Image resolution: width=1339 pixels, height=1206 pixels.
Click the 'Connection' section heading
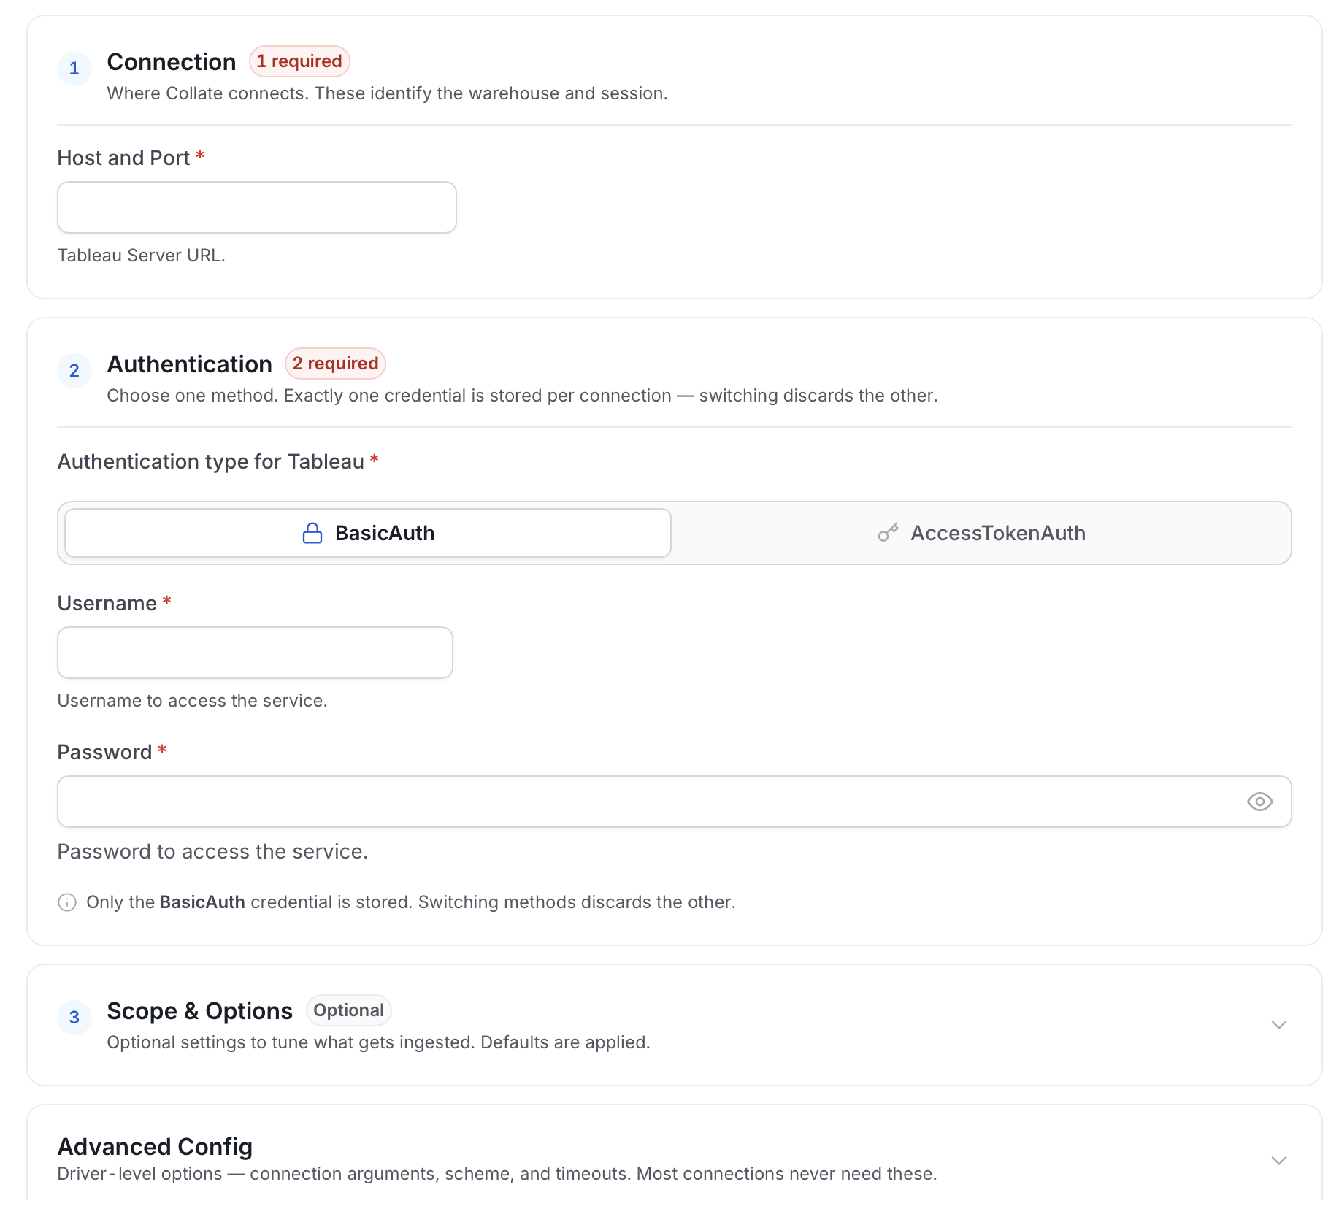pos(172,62)
